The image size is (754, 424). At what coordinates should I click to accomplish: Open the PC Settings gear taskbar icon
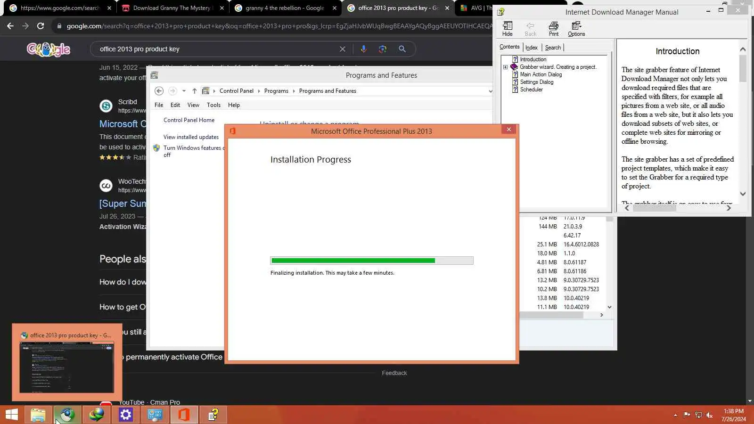pos(126,415)
